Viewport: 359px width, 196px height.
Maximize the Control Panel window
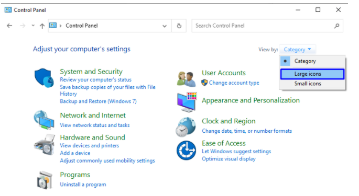point(318,10)
